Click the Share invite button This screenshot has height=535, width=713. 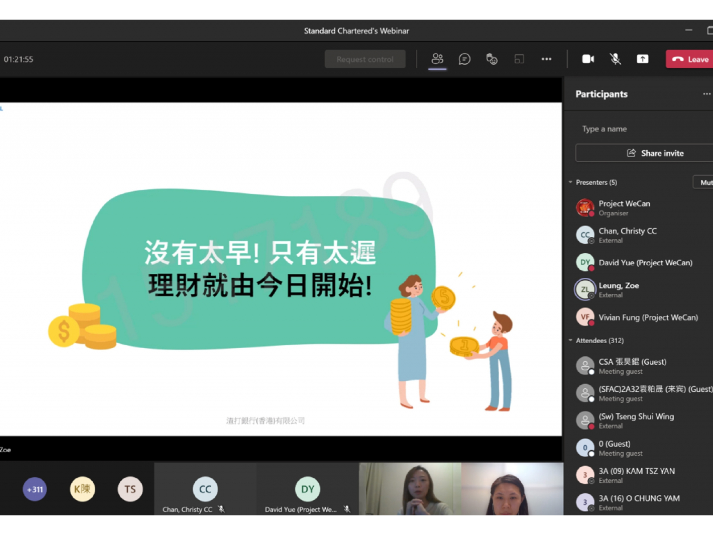coord(654,153)
